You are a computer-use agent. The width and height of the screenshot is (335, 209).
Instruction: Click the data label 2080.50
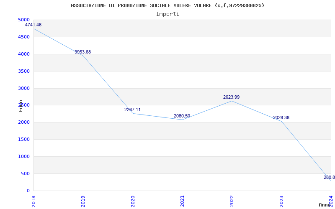click(182, 116)
